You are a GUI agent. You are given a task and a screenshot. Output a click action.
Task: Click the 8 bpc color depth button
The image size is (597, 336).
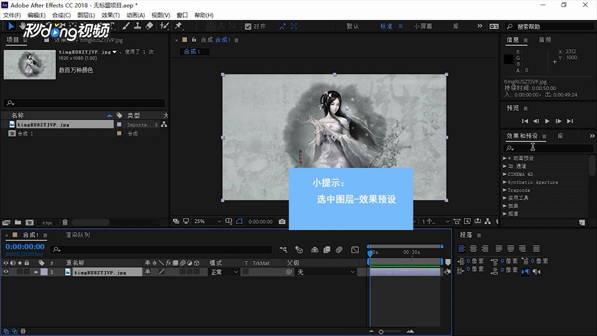point(48,223)
